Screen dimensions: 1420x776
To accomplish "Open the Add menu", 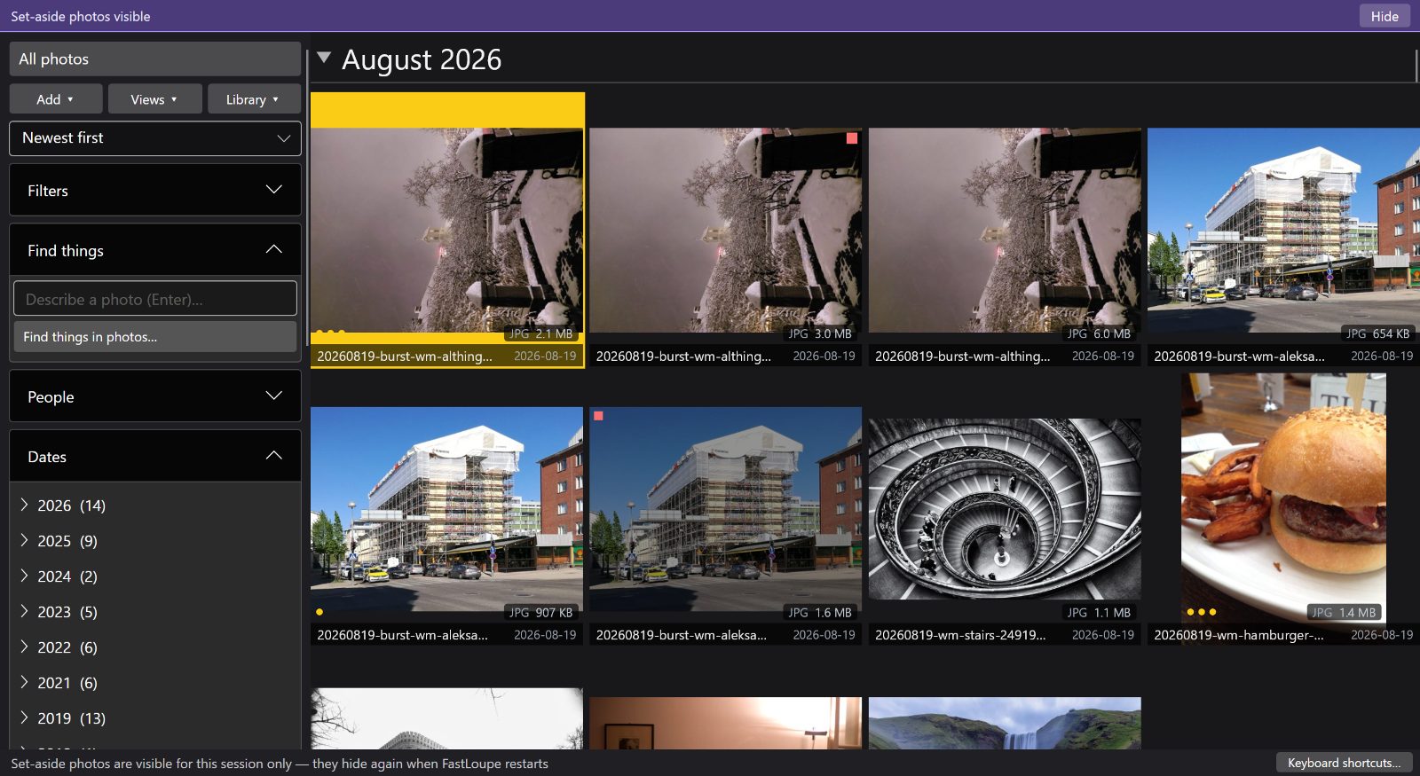I will coord(56,99).
